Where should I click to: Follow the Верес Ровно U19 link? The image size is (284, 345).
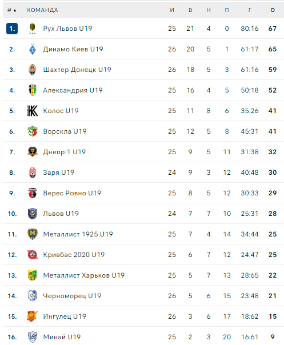(72, 193)
